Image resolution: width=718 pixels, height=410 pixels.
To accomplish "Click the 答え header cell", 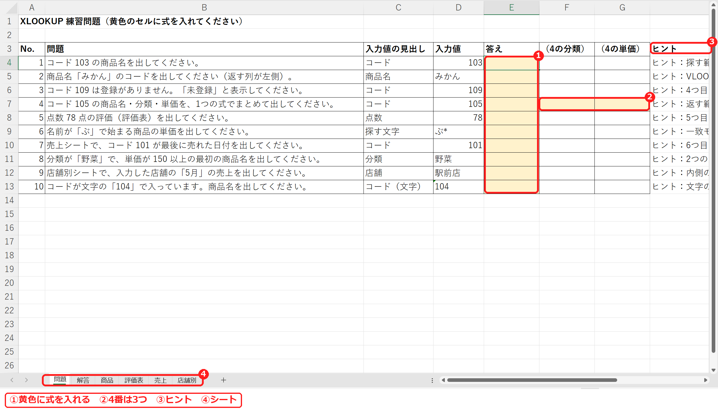I will (512, 49).
